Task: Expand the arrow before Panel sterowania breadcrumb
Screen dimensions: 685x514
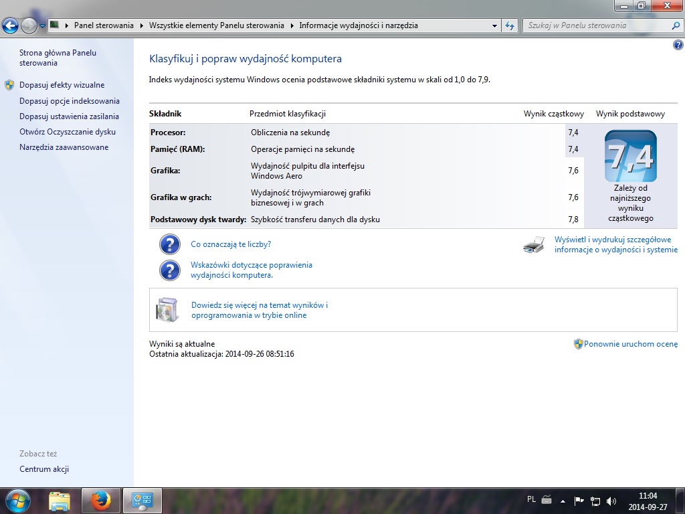Action: click(x=66, y=25)
